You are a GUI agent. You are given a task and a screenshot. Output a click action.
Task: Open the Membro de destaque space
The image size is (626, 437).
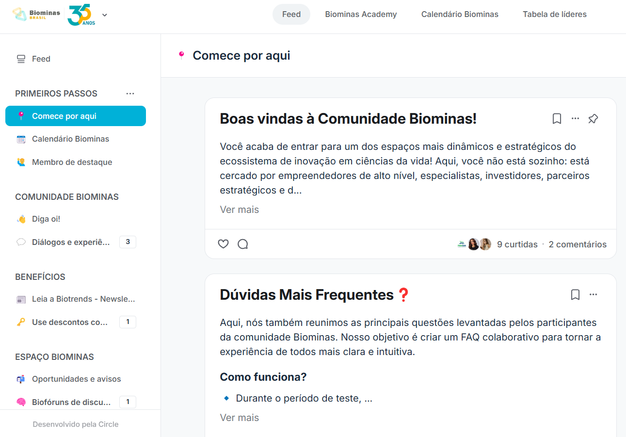[76, 162]
